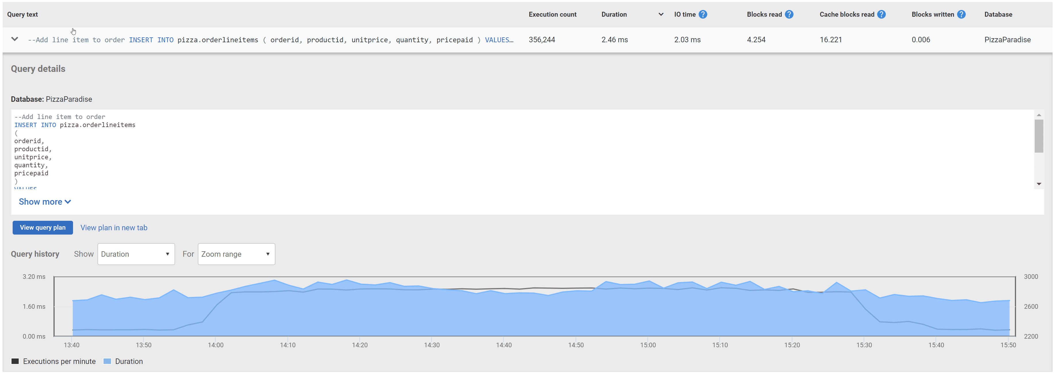Open View plan in new tab

click(x=114, y=228)
